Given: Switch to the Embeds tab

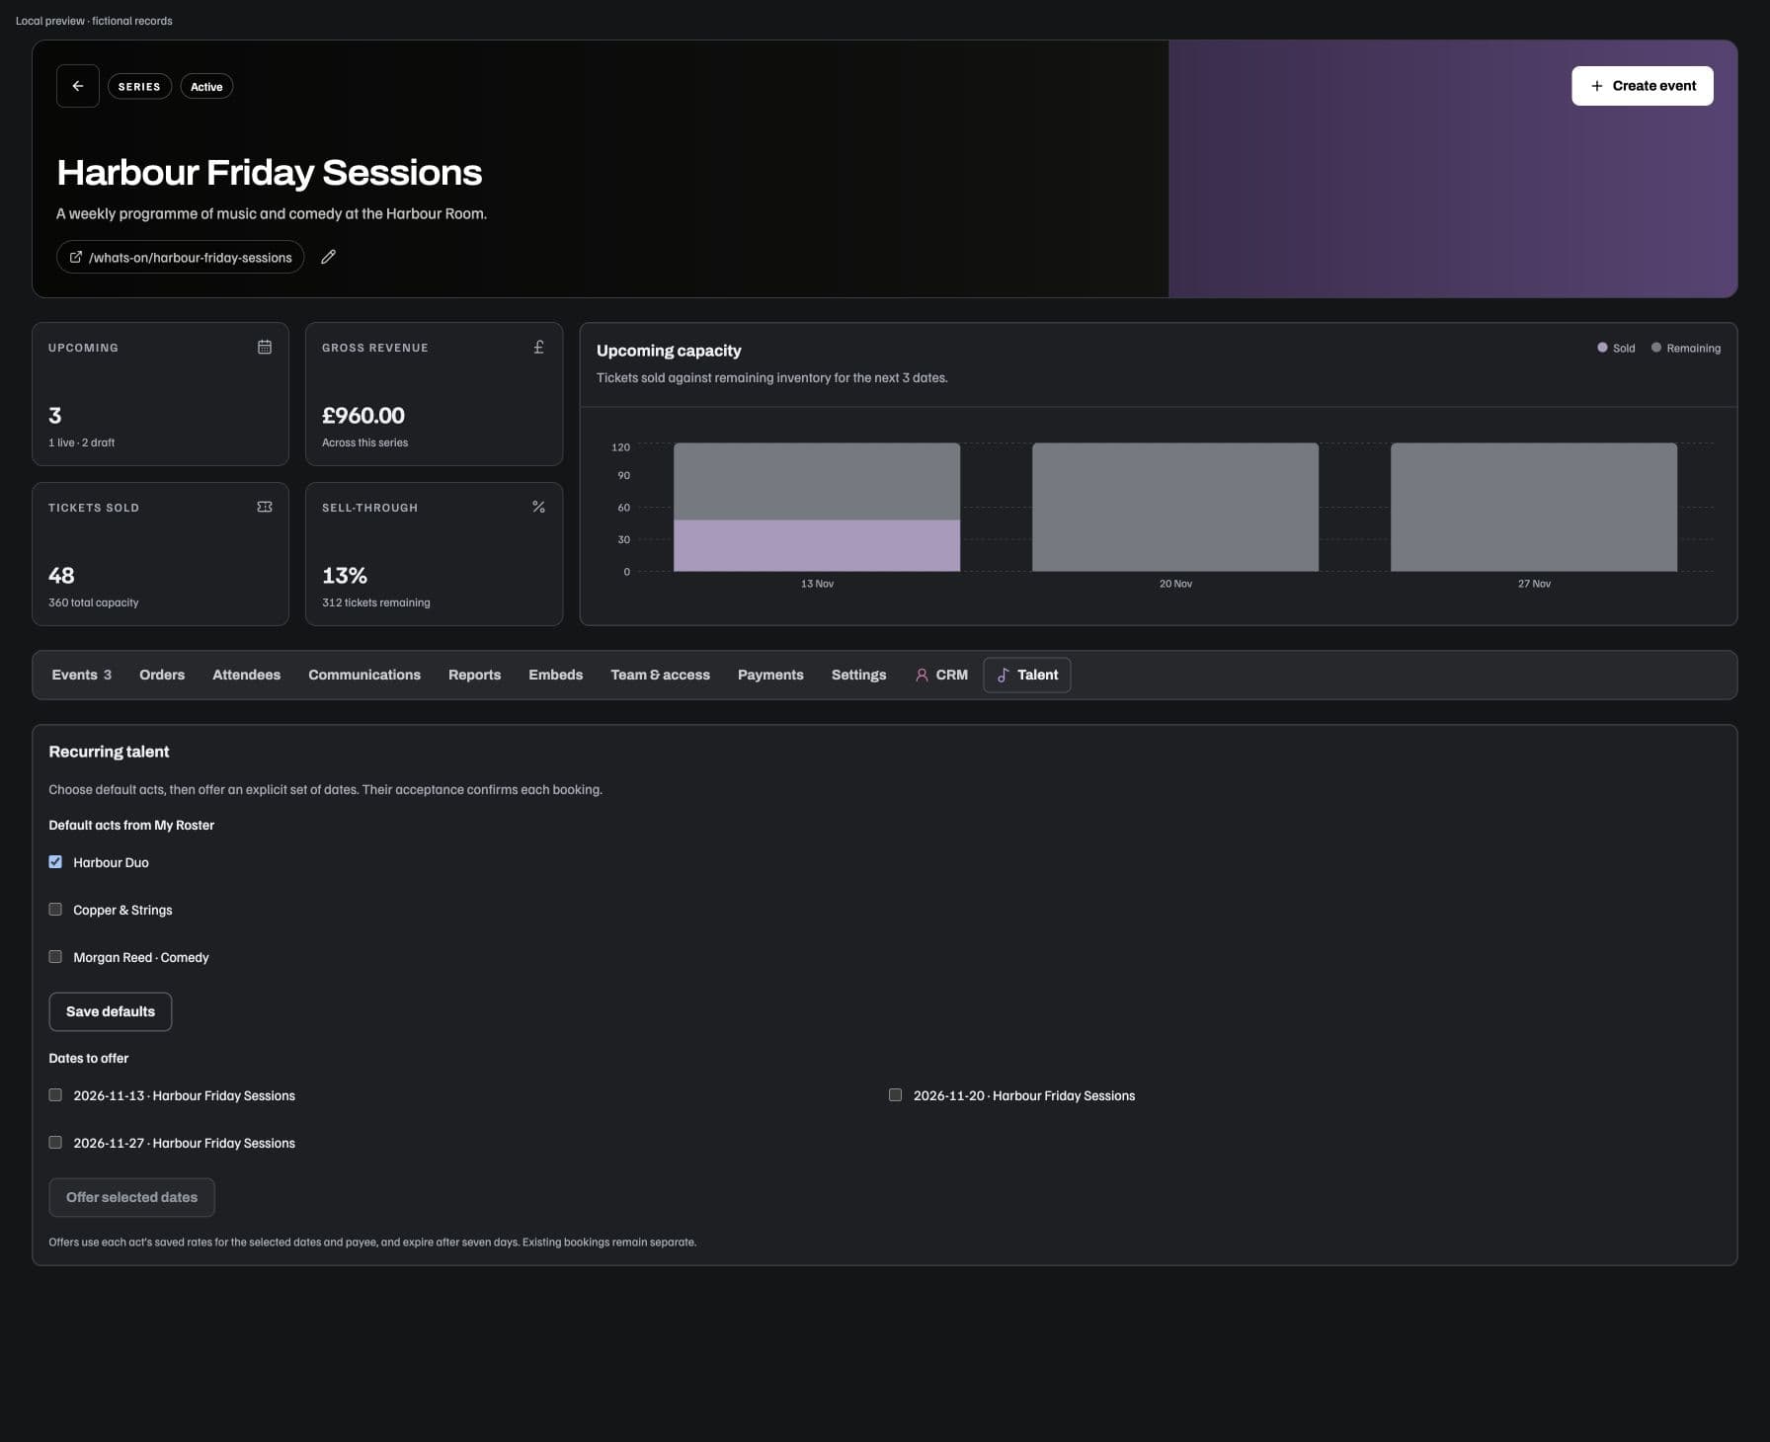Looking at the screenshot, I should (x=555, y=675).
